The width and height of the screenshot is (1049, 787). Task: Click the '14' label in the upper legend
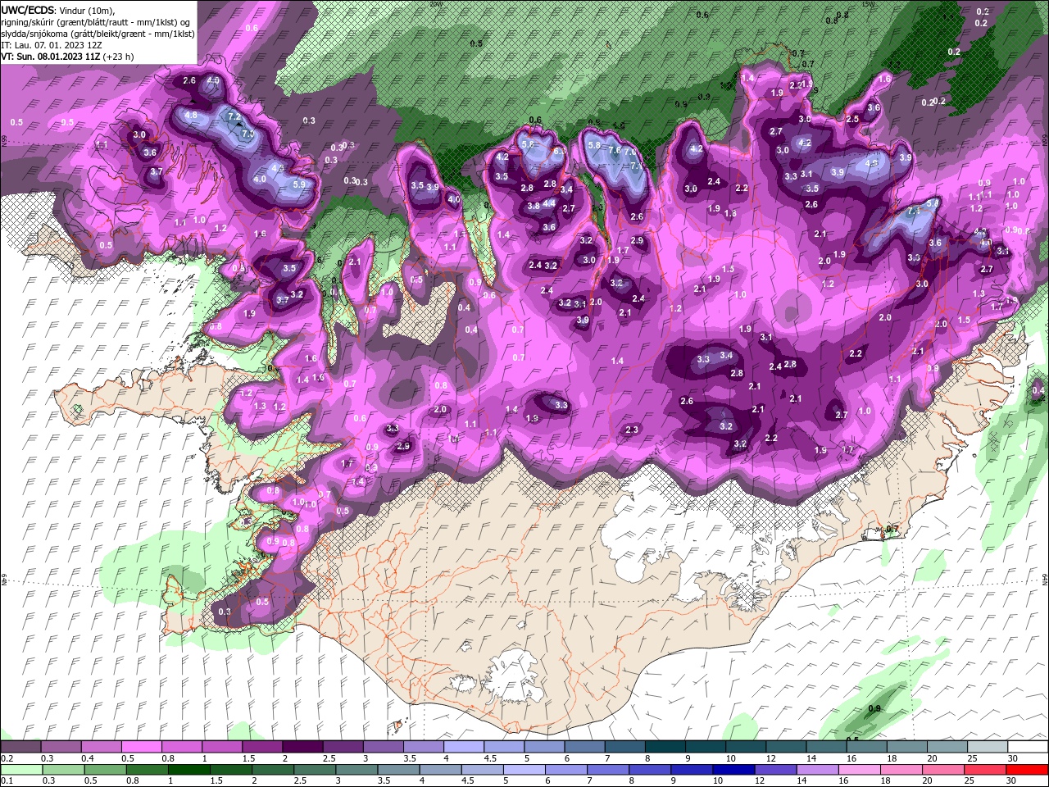click(811, 758)
